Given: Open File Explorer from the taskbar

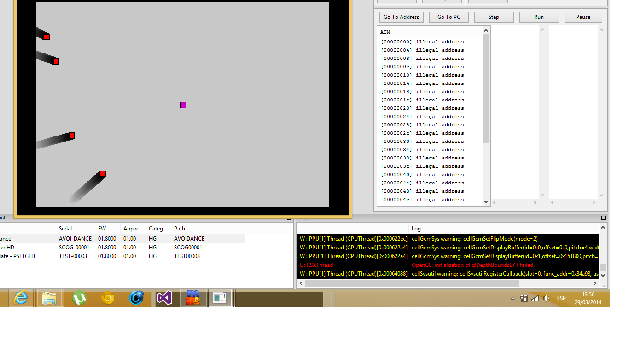Looking at the screenshot, I should pos(49,298).
